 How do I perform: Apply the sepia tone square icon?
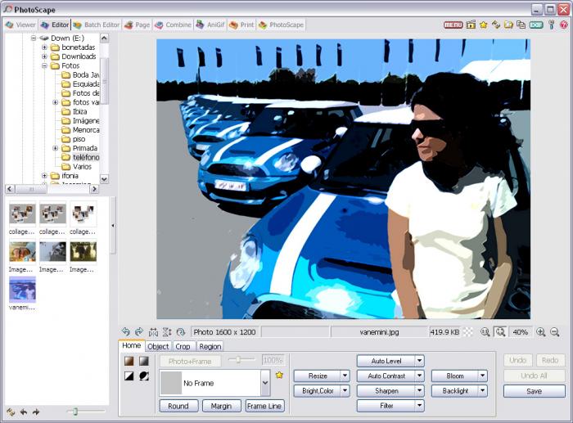point(129,361)
